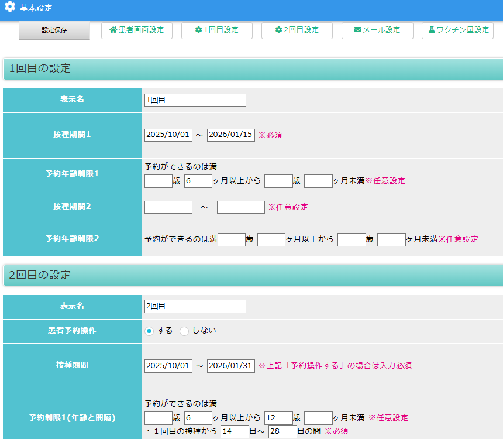Click 予約年齢制限2 upper age years field

[x=352, y=239]
